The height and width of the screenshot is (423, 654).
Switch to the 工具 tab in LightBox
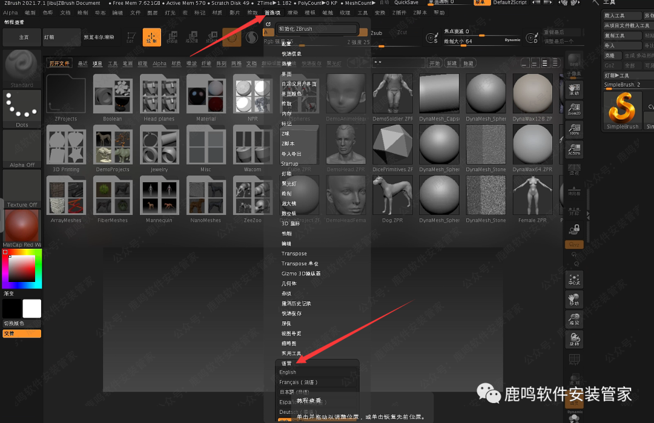113,63
